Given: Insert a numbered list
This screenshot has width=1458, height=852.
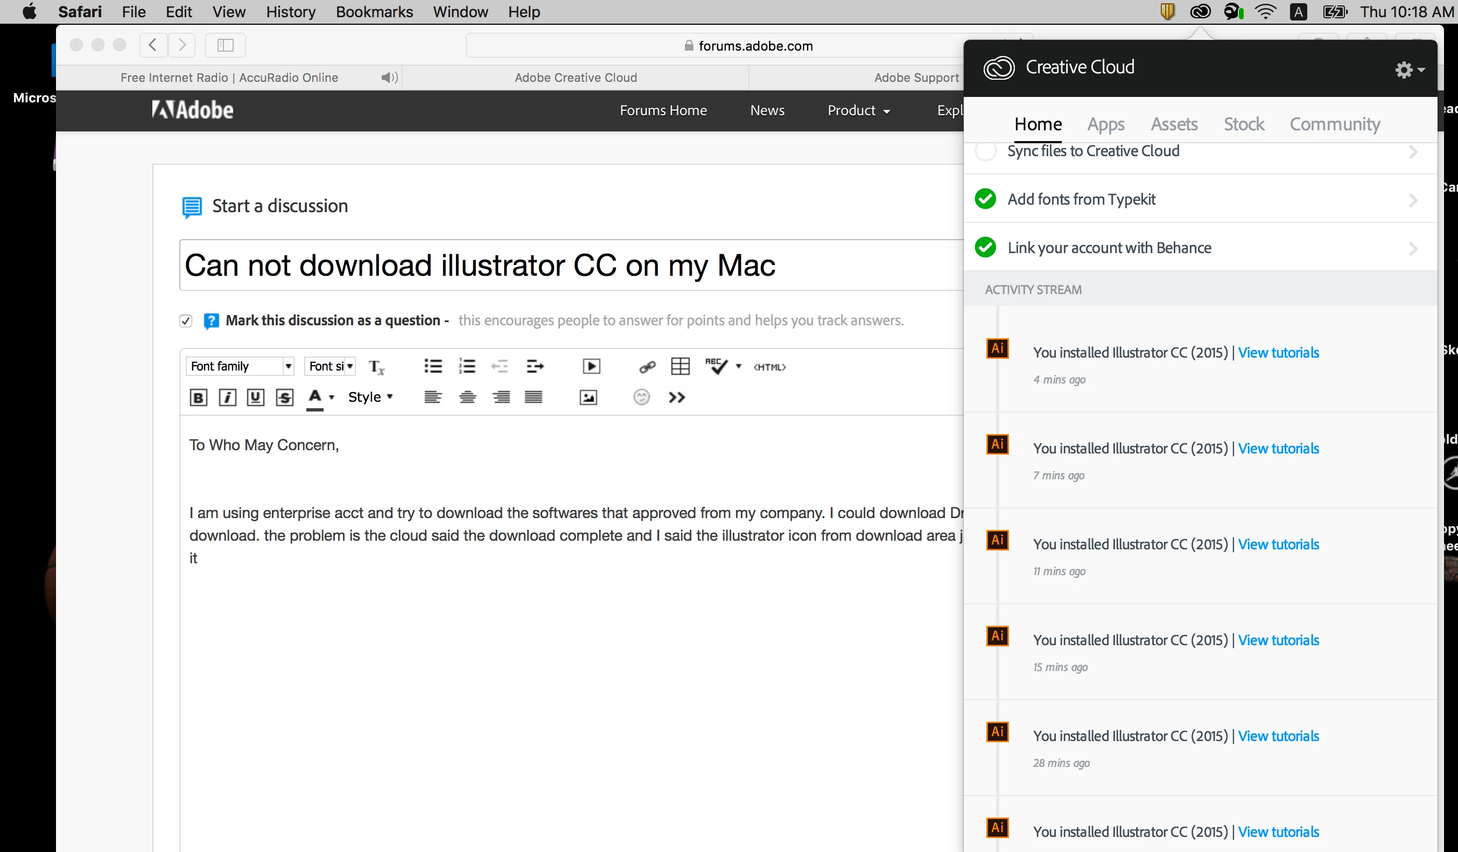Looking at the screenshot, I should (x=466, y=366).
